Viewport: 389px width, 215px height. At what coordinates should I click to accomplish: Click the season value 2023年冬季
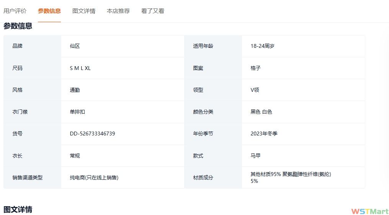click(264, 134)
